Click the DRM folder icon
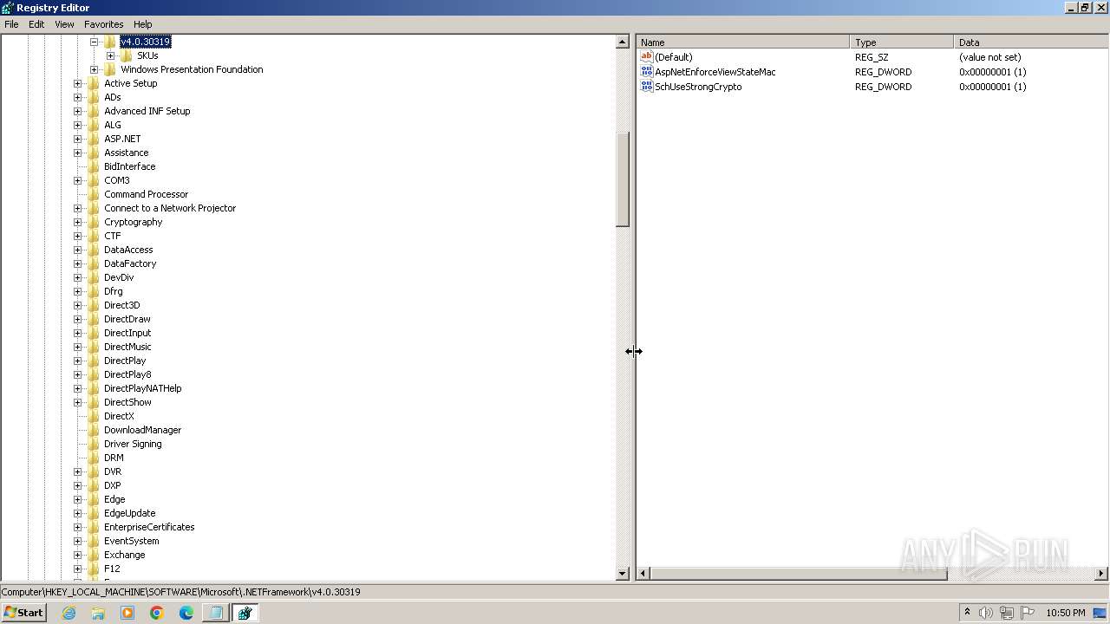This screenshot has height=624, width=1110. (x=94, y=458)
